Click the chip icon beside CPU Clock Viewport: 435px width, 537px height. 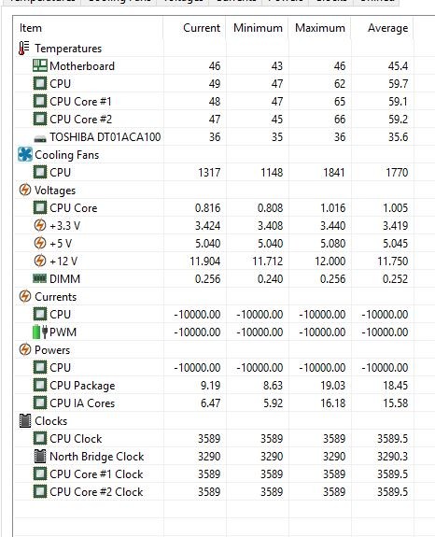click(40, 438)
